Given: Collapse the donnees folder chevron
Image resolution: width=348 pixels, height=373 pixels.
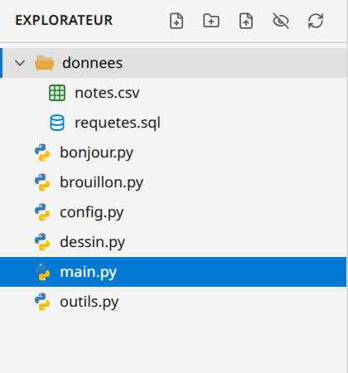Looking at the screenshot, I should click(20, 63).
